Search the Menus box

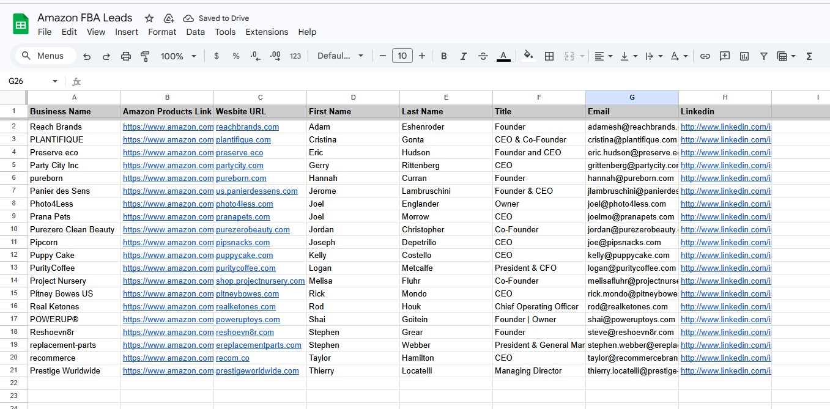pos(46,56)
